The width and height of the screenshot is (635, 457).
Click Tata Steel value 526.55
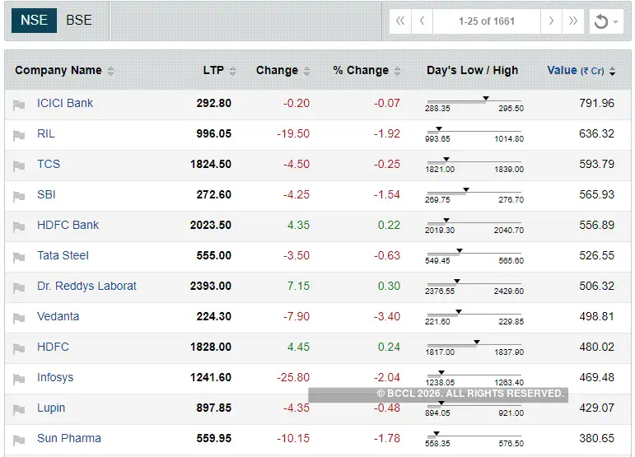pyautogui.click(x=596, y=255)
